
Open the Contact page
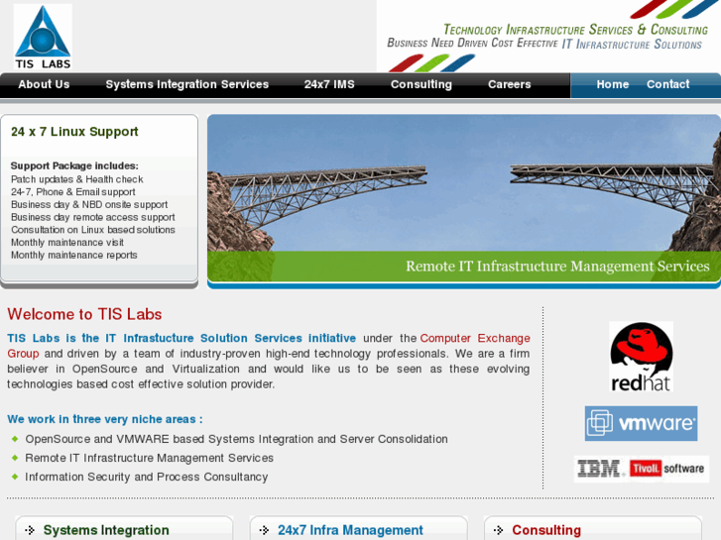pos(667,84)
